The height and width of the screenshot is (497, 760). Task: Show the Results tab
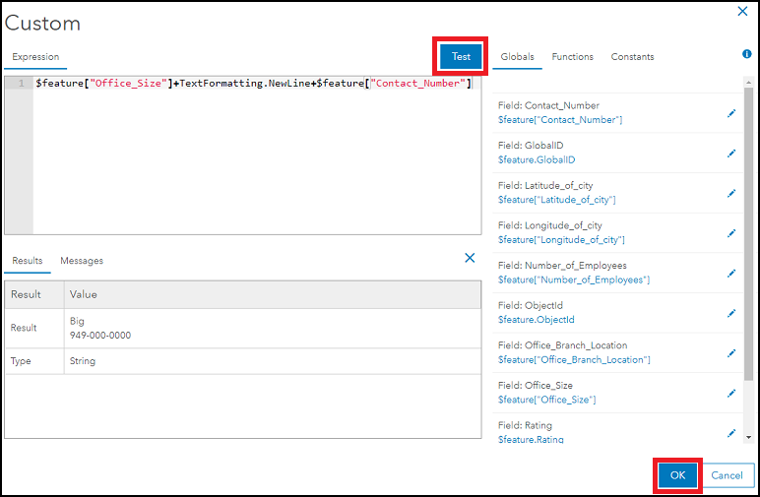coord(28,261)
